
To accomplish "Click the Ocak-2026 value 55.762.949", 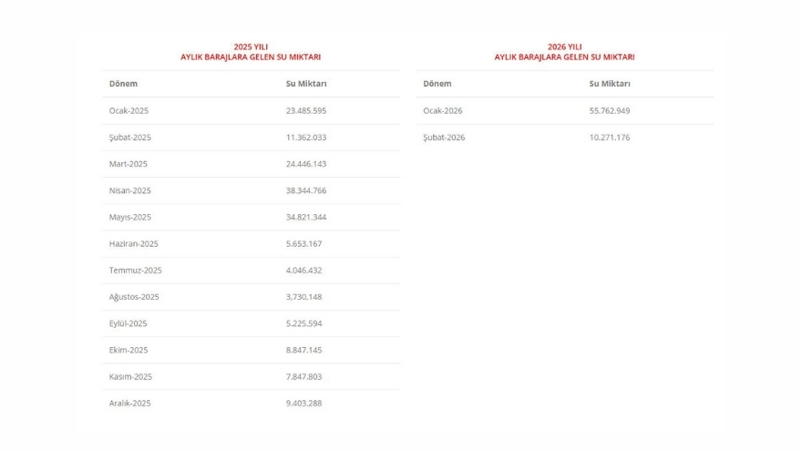I will tap(610, 111).
